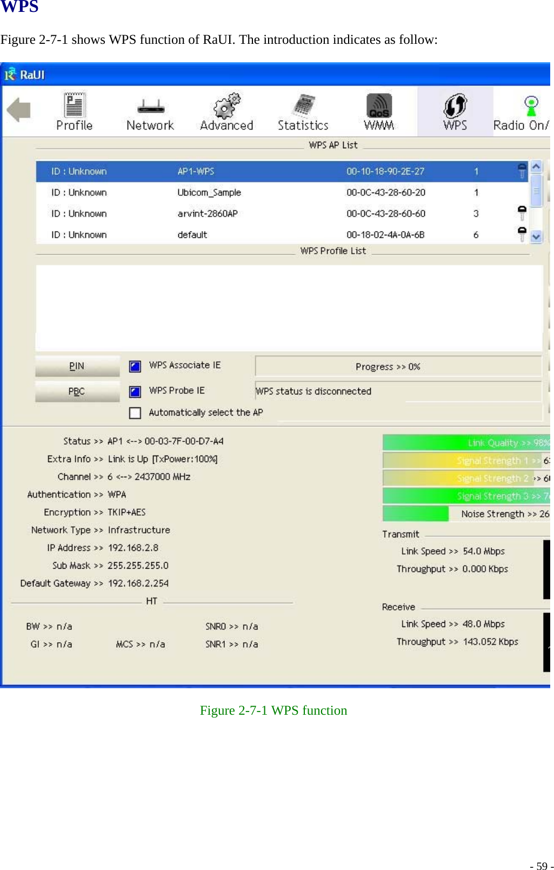Click the Network Type Infrastructure value
The width and height of the screenshot is (554, 870).
coord(139,530)
